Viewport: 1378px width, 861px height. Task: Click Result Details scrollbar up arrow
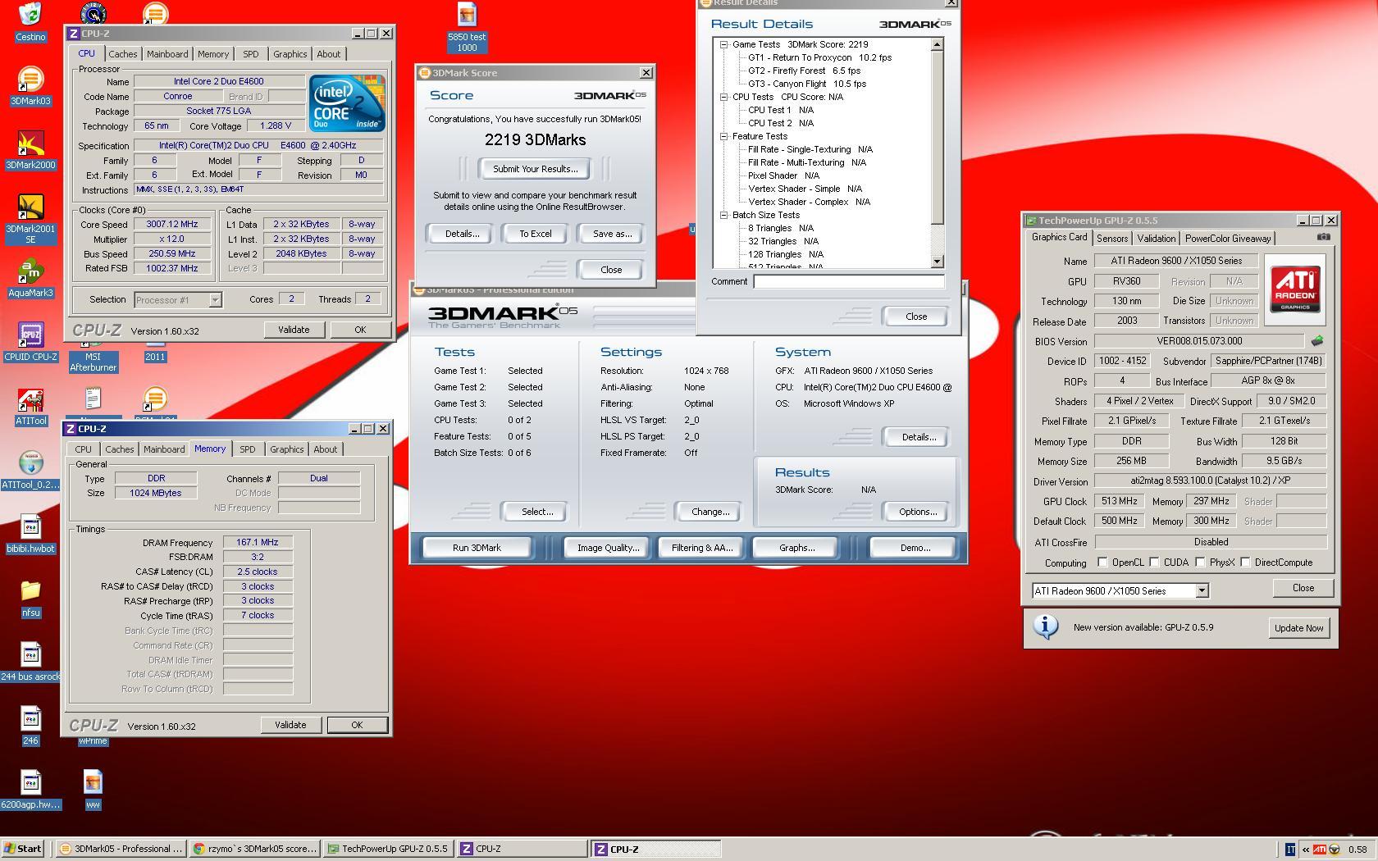pos(938,45)
